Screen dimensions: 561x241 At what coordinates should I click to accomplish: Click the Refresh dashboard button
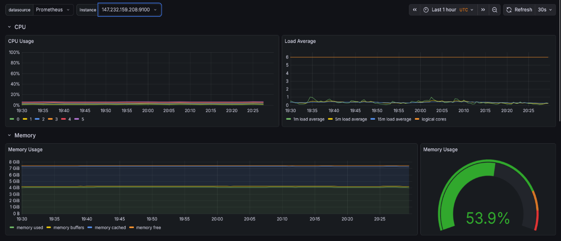(519, 10)
